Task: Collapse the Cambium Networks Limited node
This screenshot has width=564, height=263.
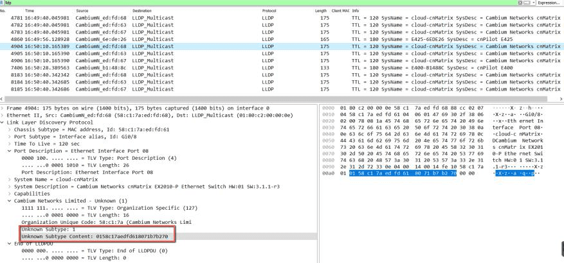Action: tap(10, 201)
